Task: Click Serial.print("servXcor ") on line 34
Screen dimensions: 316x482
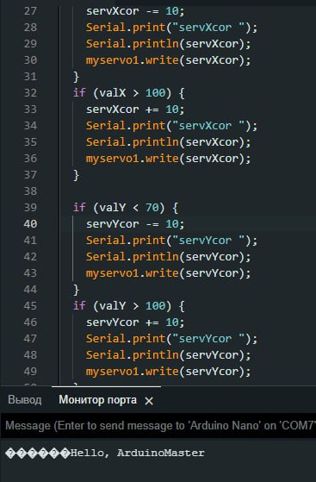Action: point(171,126)
